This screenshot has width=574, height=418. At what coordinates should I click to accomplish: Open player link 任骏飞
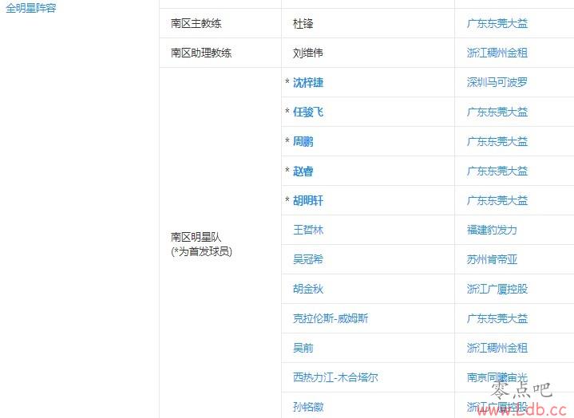click(x=308, y=112)
